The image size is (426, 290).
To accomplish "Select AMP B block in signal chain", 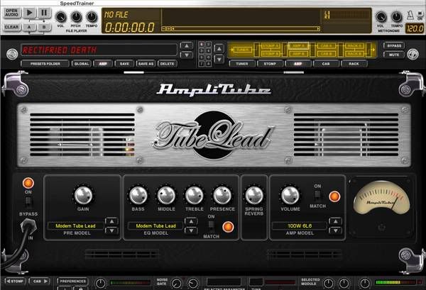I will pos(298,54).
